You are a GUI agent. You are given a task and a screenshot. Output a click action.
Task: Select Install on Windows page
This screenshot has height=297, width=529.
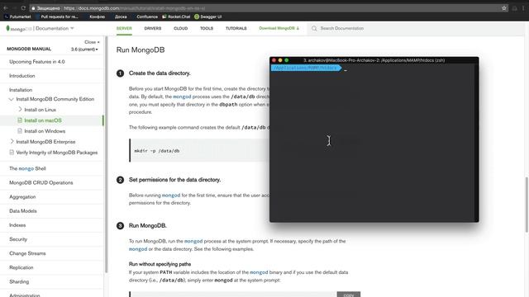click(45, 131)
